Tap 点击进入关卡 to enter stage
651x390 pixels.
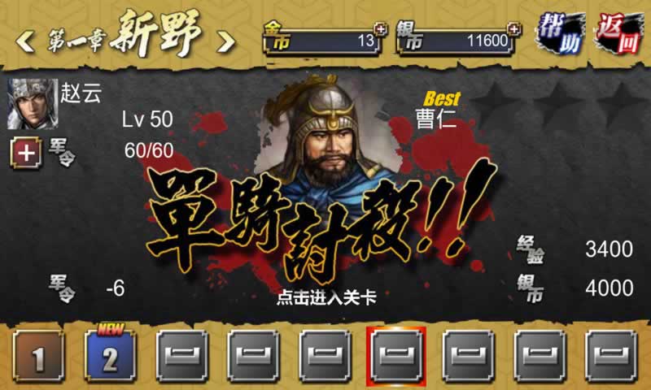pos(326,297)
